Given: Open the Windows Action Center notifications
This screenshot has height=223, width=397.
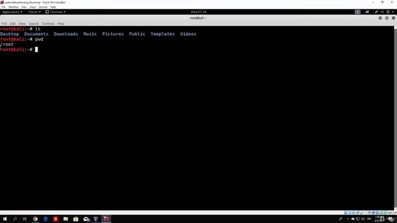Looking at the screenshot, I should 391,219.
